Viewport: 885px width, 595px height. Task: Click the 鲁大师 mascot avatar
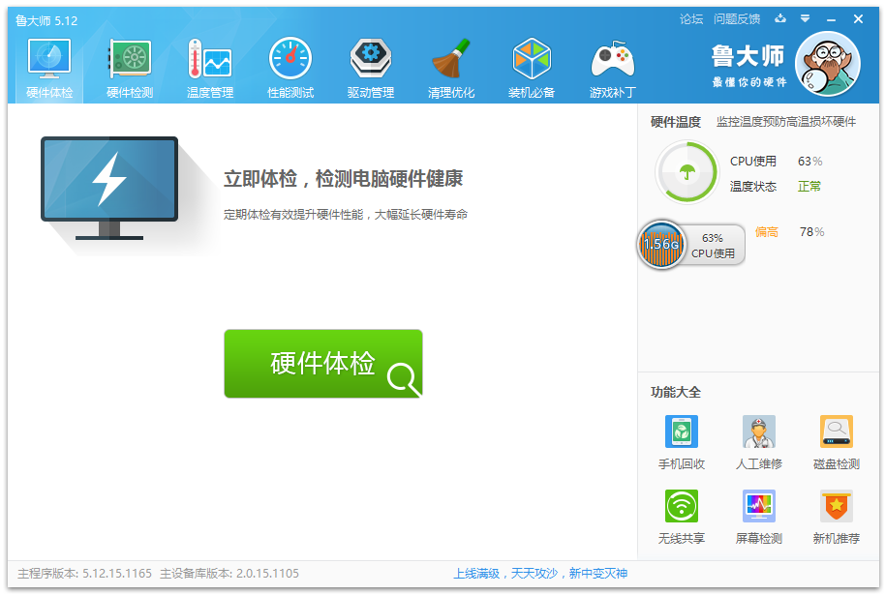pos(828,64)
